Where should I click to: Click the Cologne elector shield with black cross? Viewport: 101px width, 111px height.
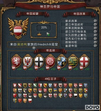point(39,61)
